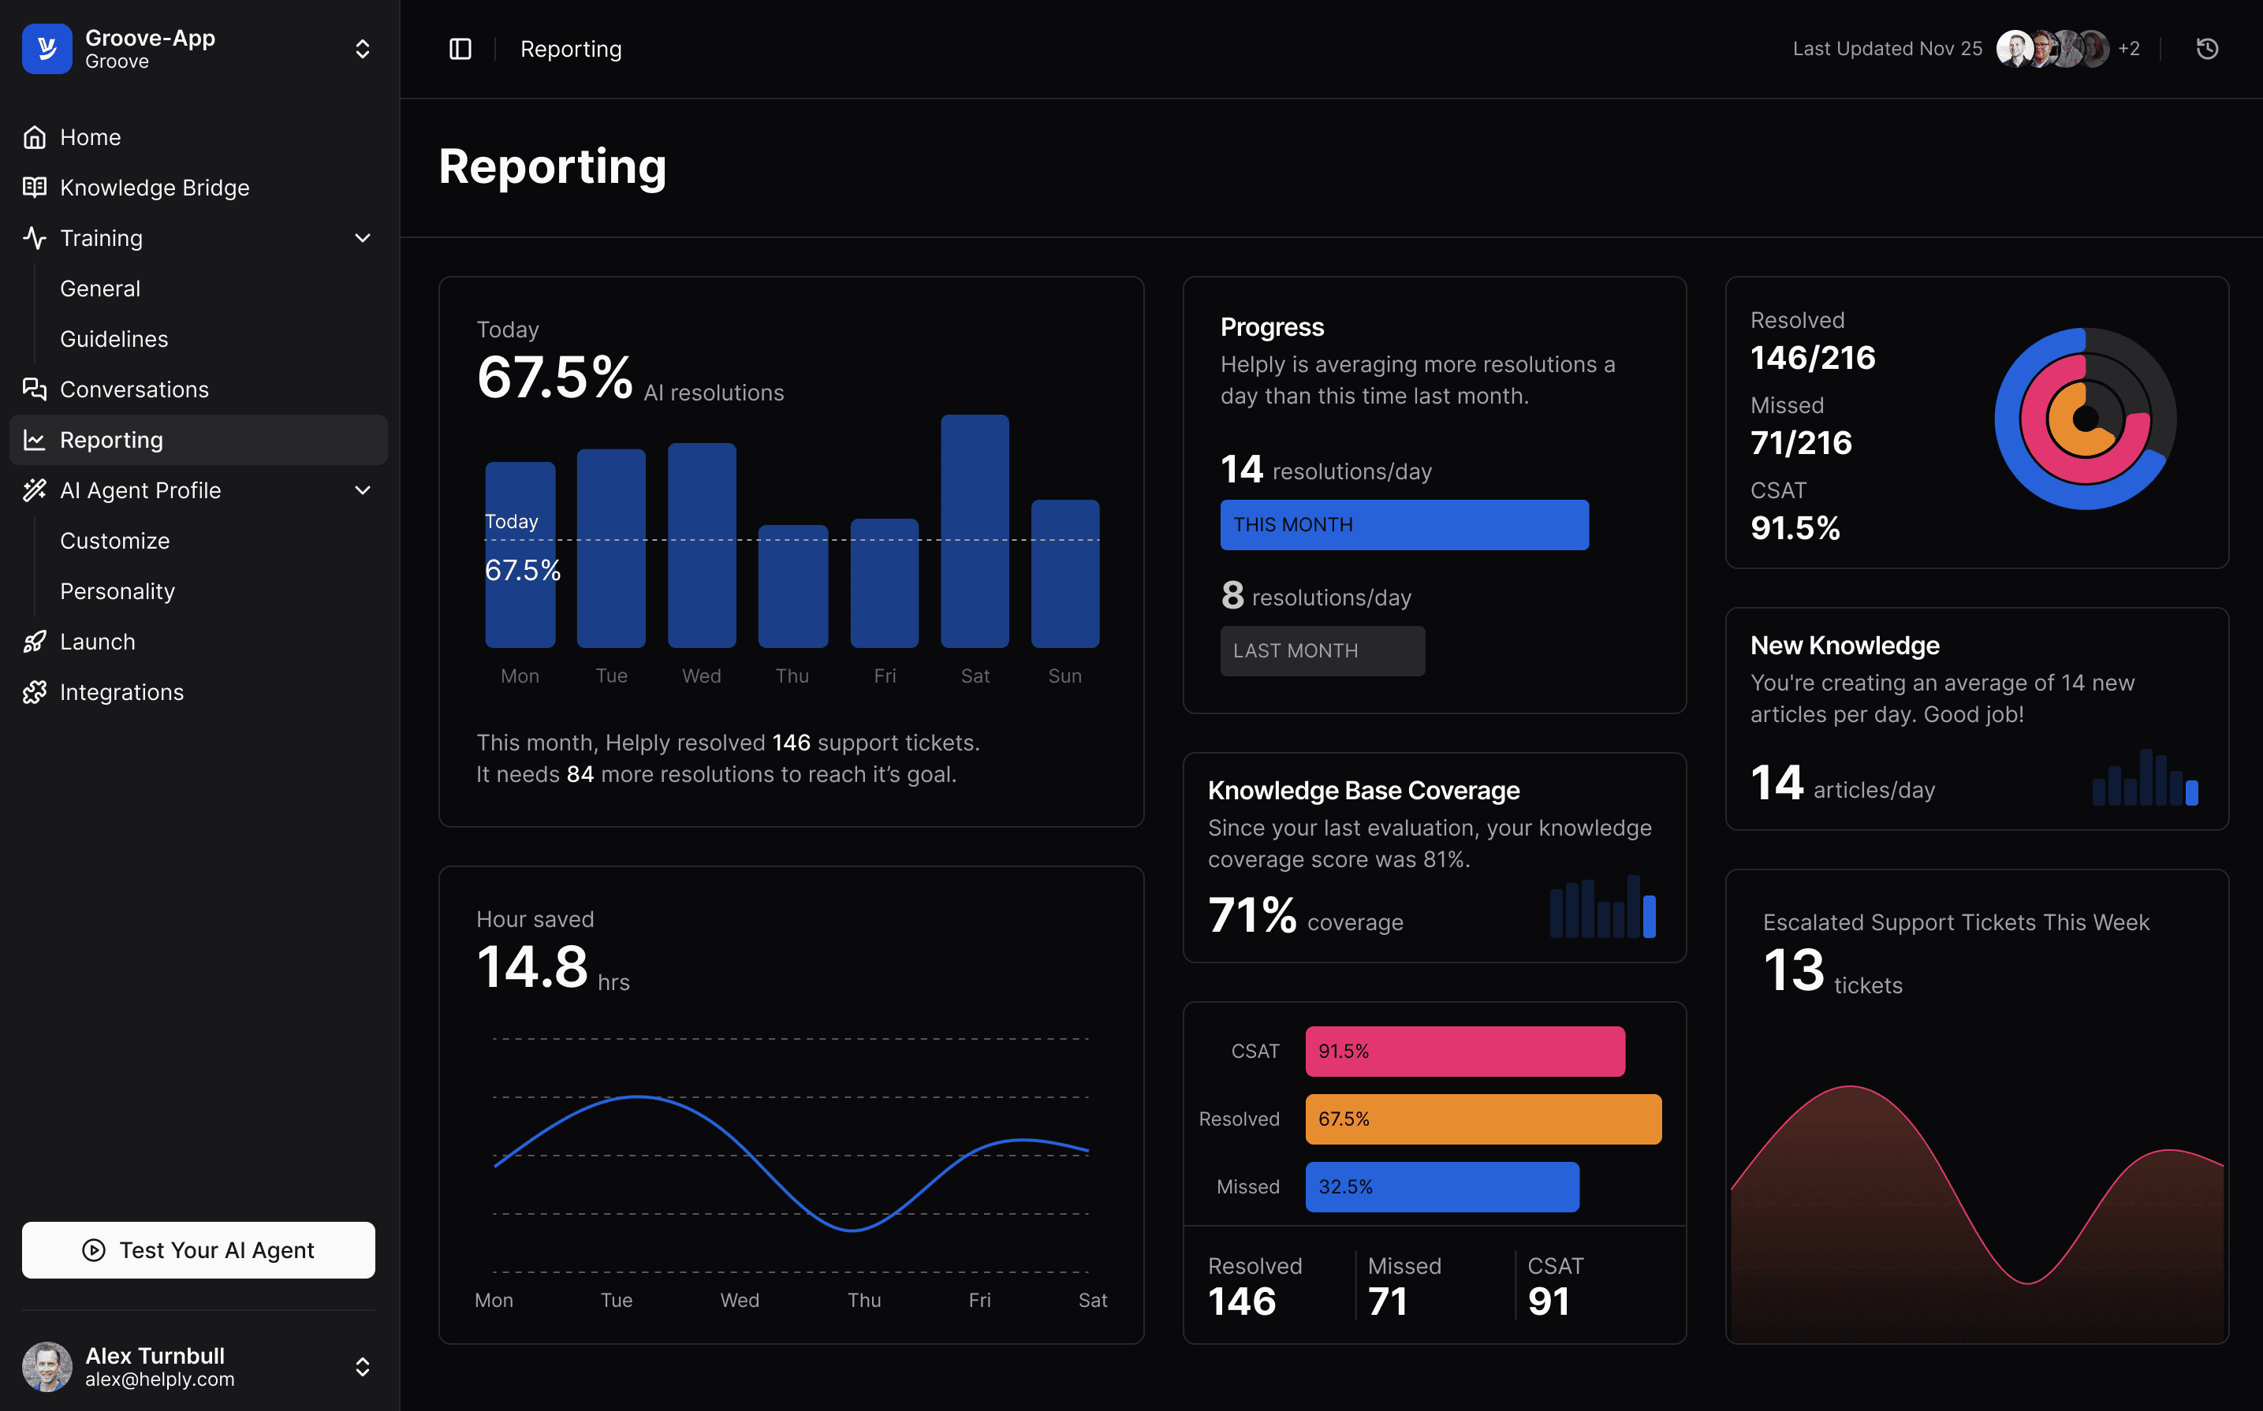Open the Guidelines page under Training

(113, 339)
